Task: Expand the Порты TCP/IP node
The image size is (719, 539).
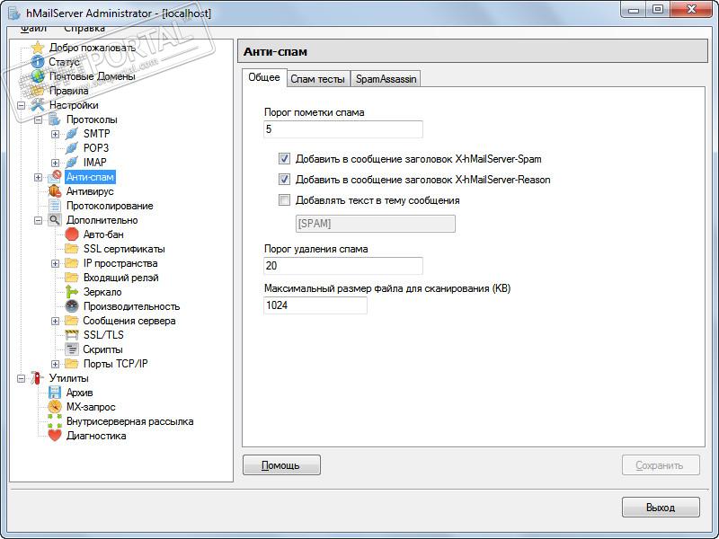Action: tap(55, 364)
